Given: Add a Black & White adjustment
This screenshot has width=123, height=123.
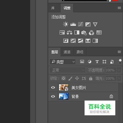Looking at the screenshot, I should tap(77, 33).
